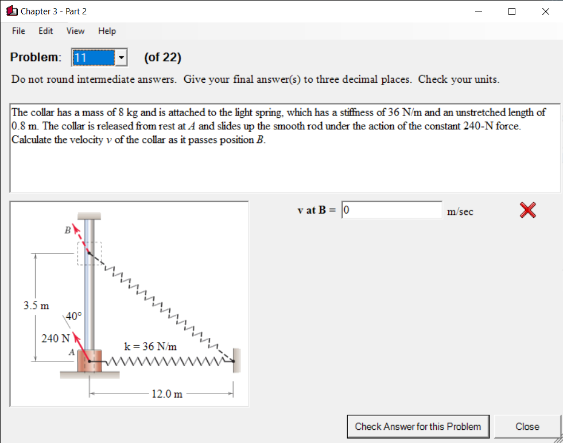The width and height of the screenshot is (563, 443).
Task: Open the Help menu
Action: (x=106, y=31)
